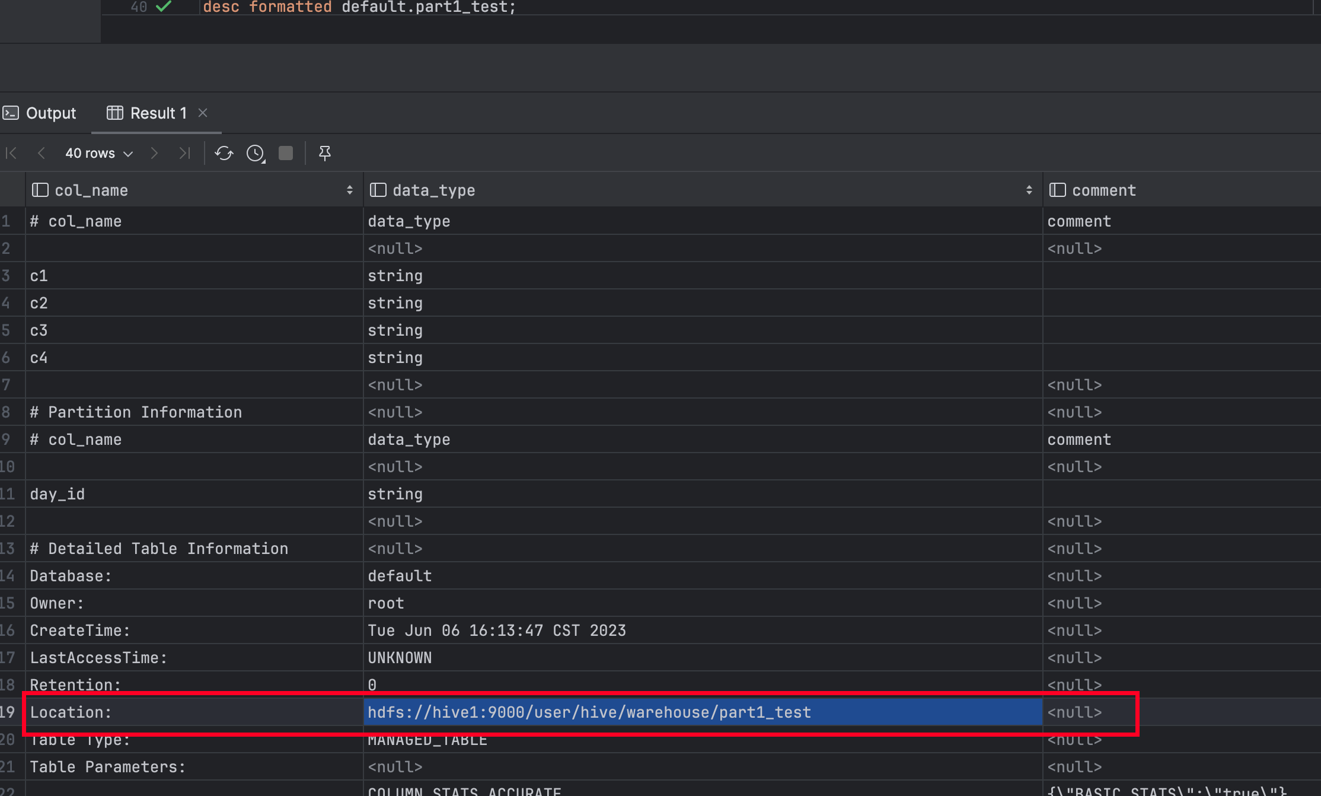Sort by col_name column arrows
This screenshot has height=796, width=1321.
[349, 190]
